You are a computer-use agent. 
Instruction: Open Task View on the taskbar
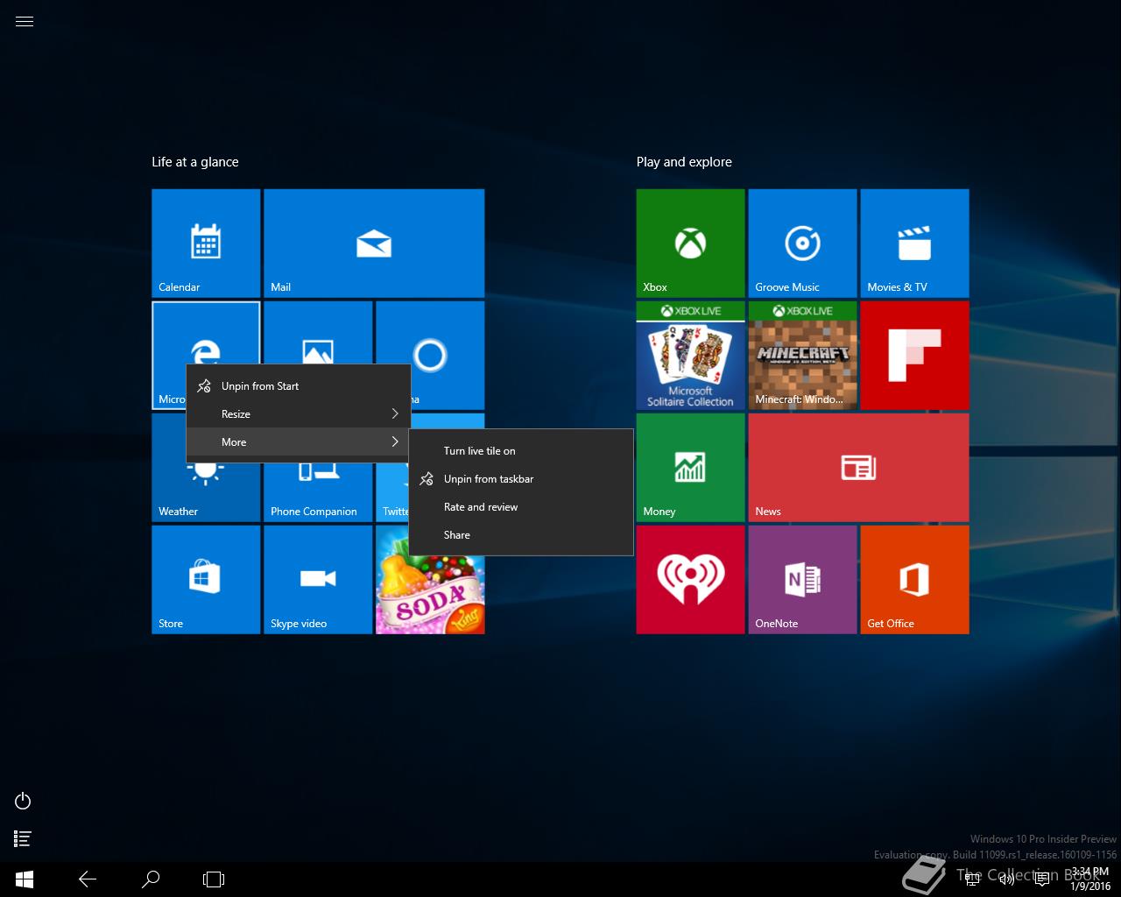tap(214, 879)
